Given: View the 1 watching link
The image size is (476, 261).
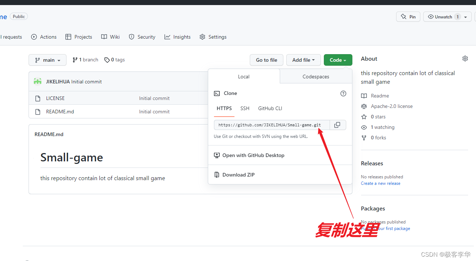Looking at the screenshot, I should pyautogui.click(x=378, y=127).
